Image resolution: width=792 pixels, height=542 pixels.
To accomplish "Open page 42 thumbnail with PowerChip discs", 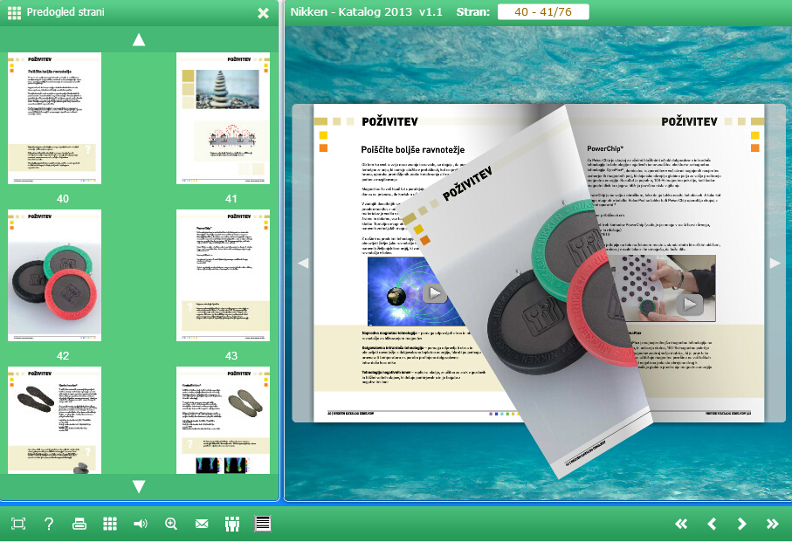I will (54, 276).
